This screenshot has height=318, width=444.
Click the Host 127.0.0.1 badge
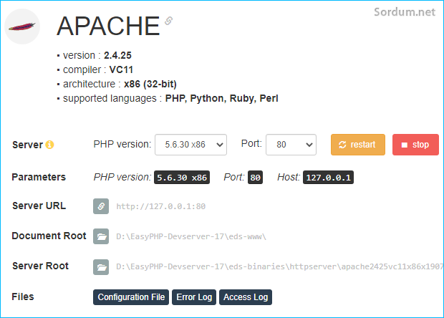pos(328,178)
